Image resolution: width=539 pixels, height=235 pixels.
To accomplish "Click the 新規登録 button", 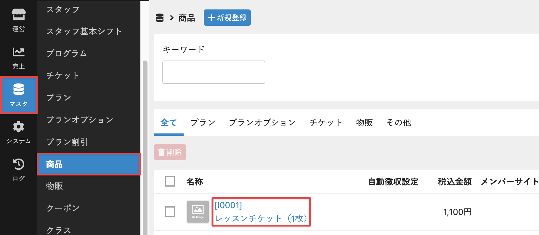I will 227,18.
